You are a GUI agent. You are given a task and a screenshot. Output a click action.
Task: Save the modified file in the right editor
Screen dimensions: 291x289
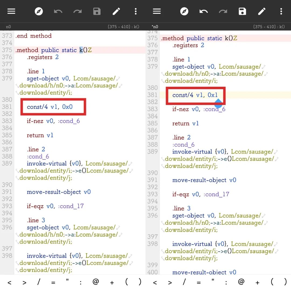(x=242, y=11)
